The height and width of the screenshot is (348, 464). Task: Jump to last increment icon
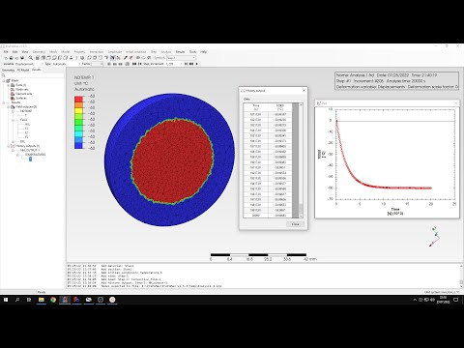click(191, 64)
